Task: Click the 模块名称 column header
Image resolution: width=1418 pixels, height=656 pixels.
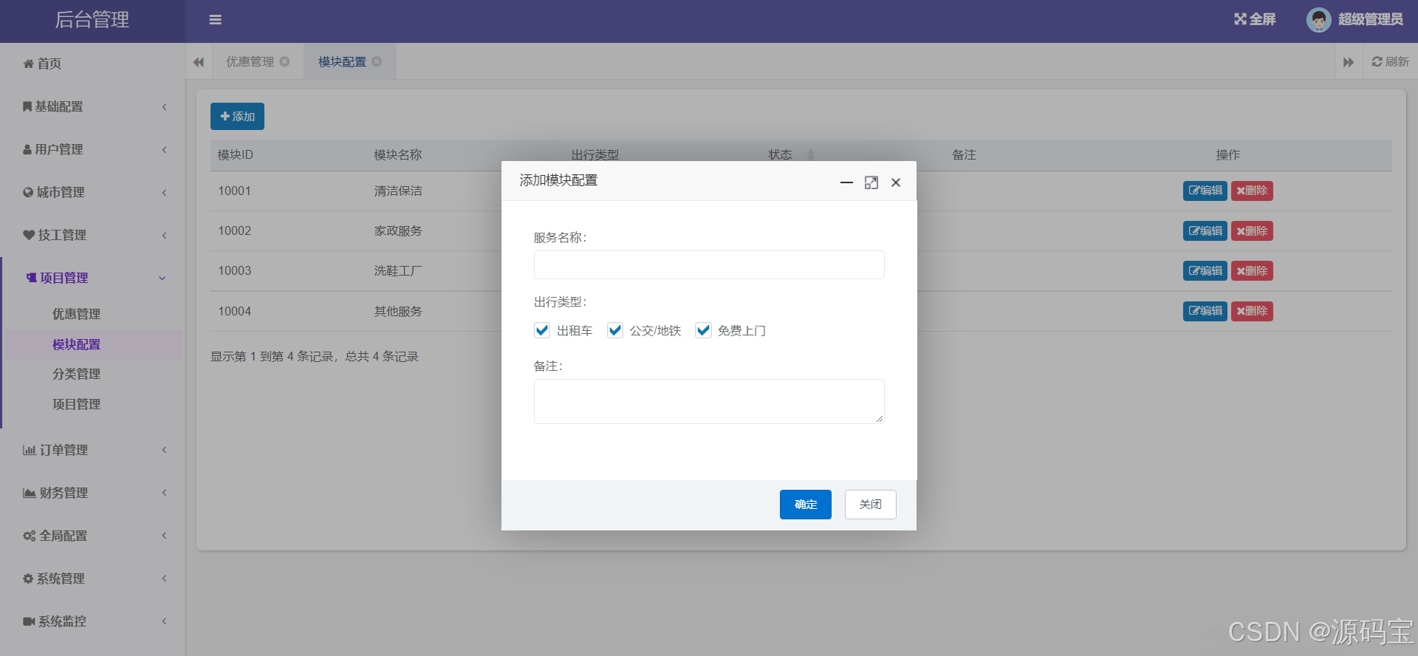Action: pos(398,154)
